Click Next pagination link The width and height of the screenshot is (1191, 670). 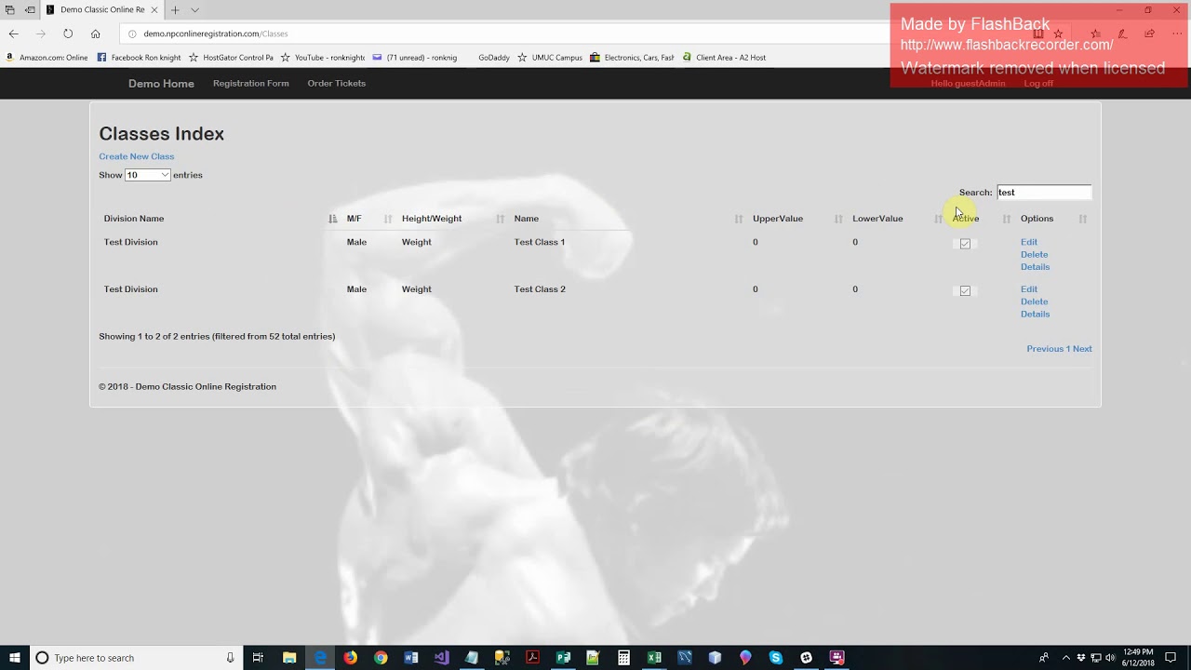[x=1082, y=349]
